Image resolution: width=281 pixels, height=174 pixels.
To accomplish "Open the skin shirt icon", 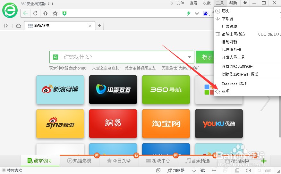I will pos(245,3).
